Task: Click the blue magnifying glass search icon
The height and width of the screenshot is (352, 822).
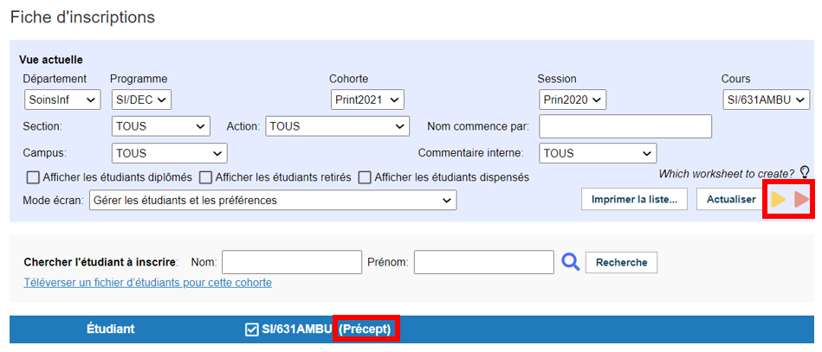Action: tap(570, 262)
